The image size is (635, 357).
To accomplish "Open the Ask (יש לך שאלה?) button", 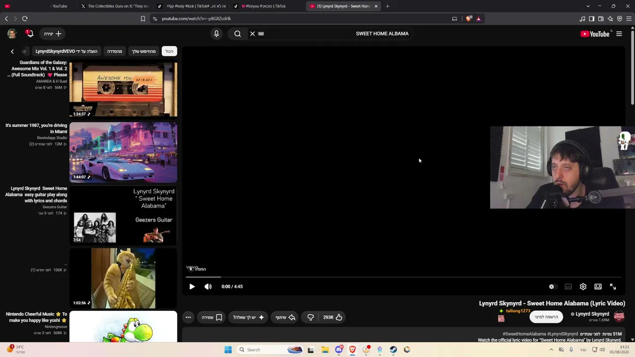I will (x=249, y=317).
